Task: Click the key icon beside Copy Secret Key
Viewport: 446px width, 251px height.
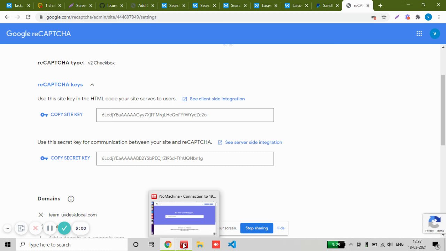Action: pyautogui.click(x=44, y=158)
